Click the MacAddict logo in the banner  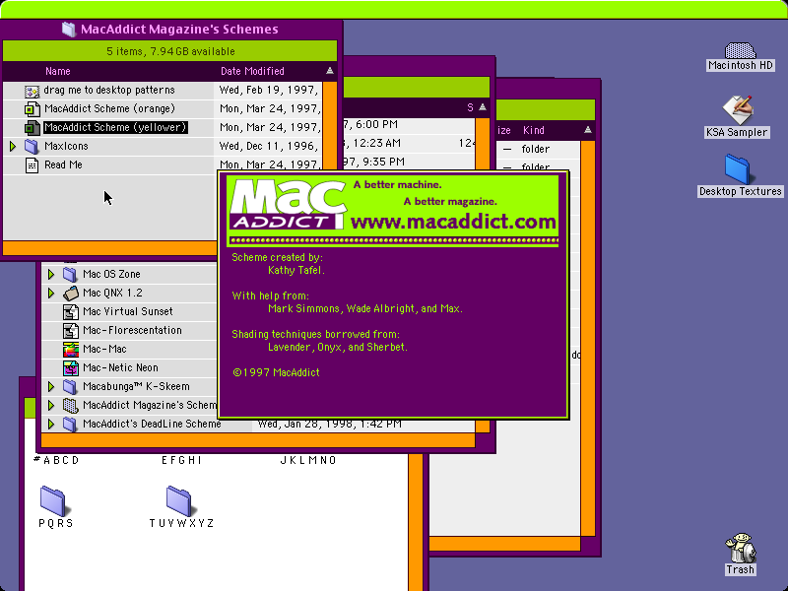pos(289,204)
